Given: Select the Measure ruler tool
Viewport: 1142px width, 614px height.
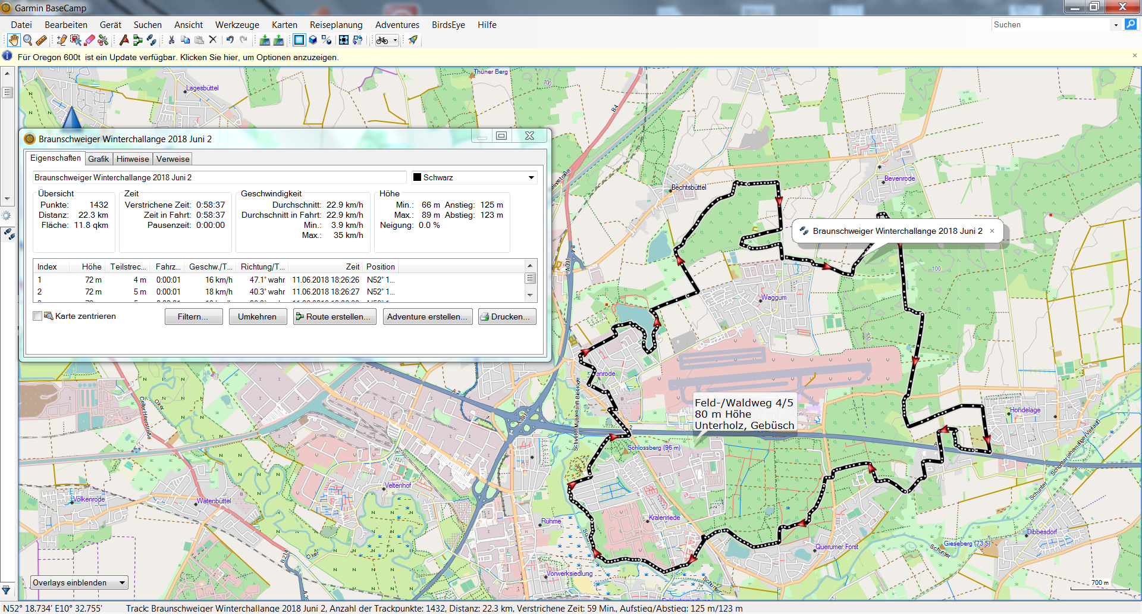Looking at the screenshot, I should 42,40.
